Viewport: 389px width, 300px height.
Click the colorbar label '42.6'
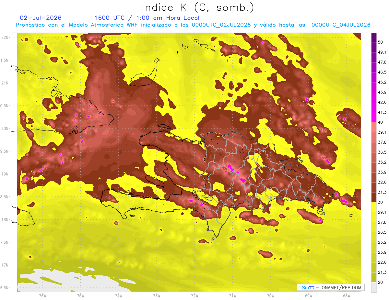tap(383, 102)
